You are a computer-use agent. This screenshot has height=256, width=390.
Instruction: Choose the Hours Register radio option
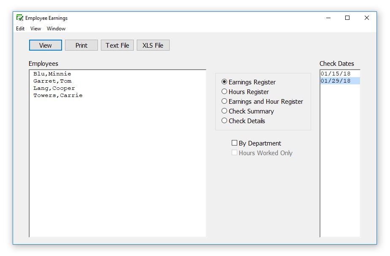pos(225,92)
